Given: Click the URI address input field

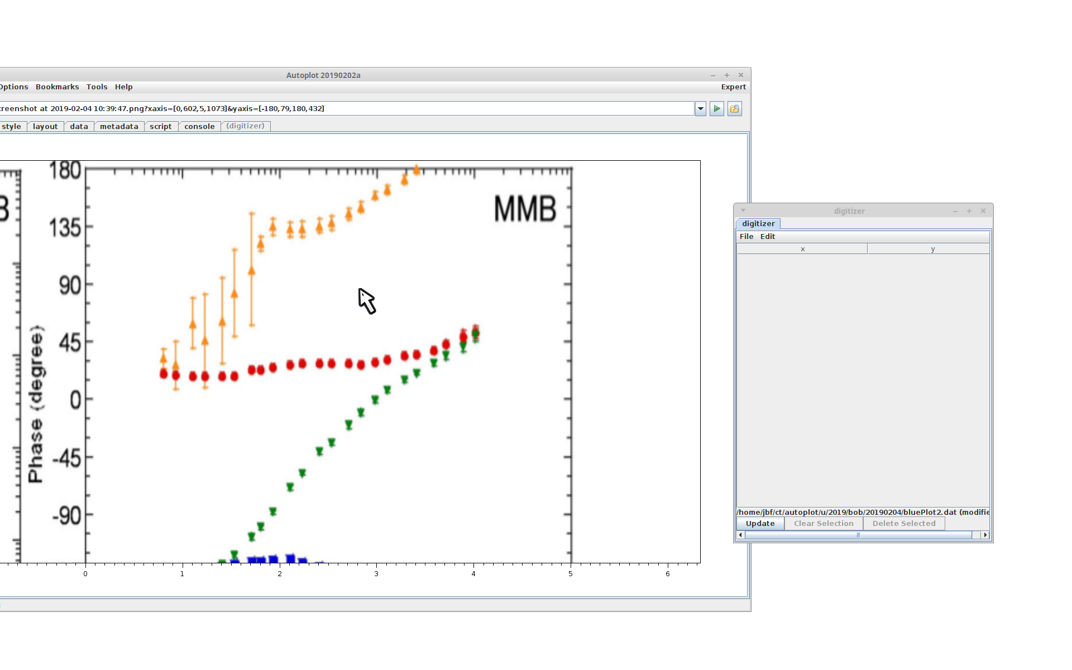Looking at the screenshot, I should coord(346,109).
